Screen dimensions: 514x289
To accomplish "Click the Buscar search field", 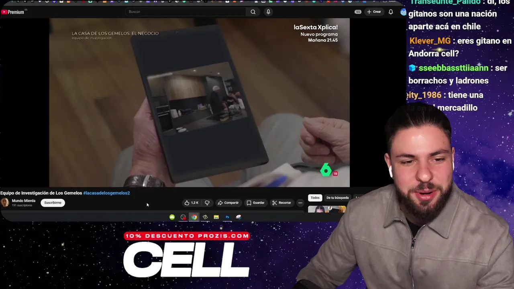I will [x=186, y=12].
